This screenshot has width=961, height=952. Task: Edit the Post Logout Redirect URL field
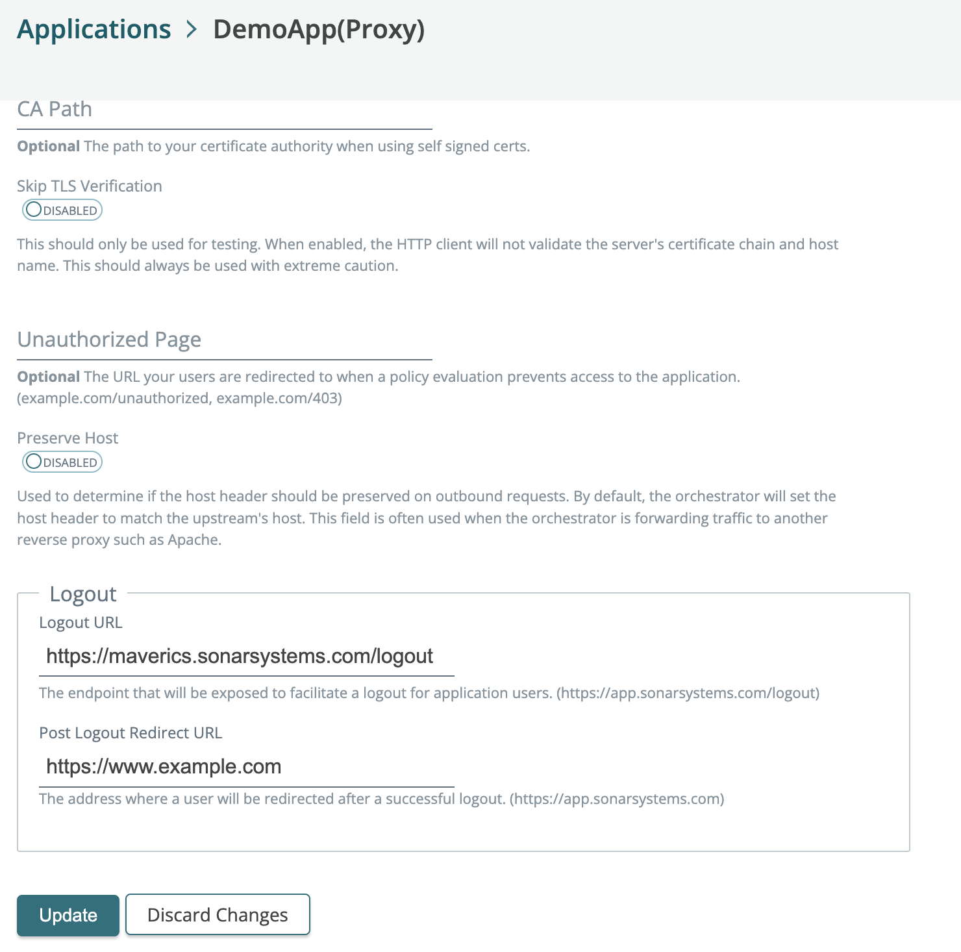[x=247, y=767]
